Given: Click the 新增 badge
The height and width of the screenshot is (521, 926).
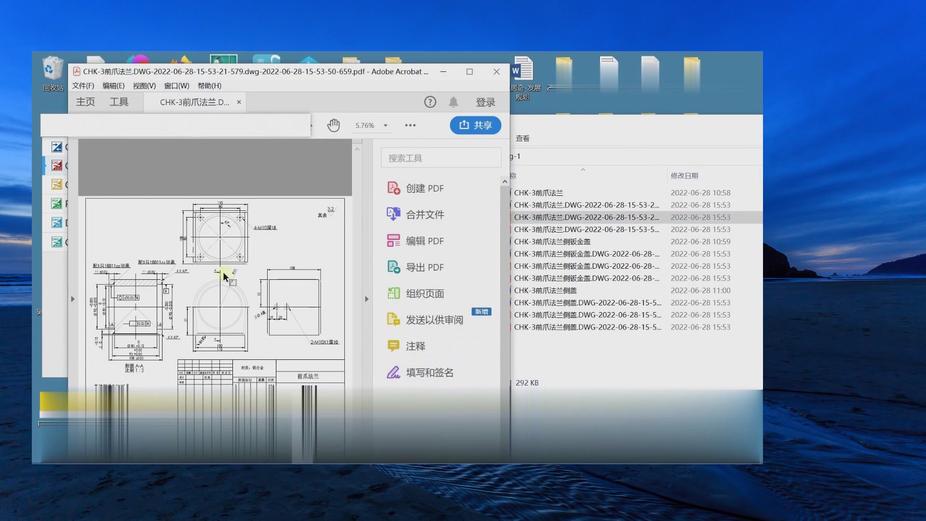Looking at the screenshot, I should point(481,312).
